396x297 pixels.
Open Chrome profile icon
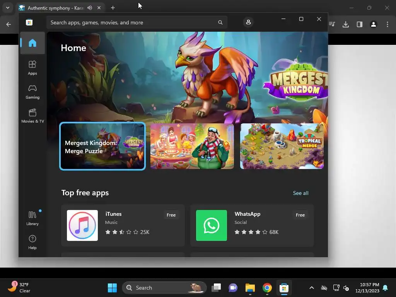click(x=374, y=24)
